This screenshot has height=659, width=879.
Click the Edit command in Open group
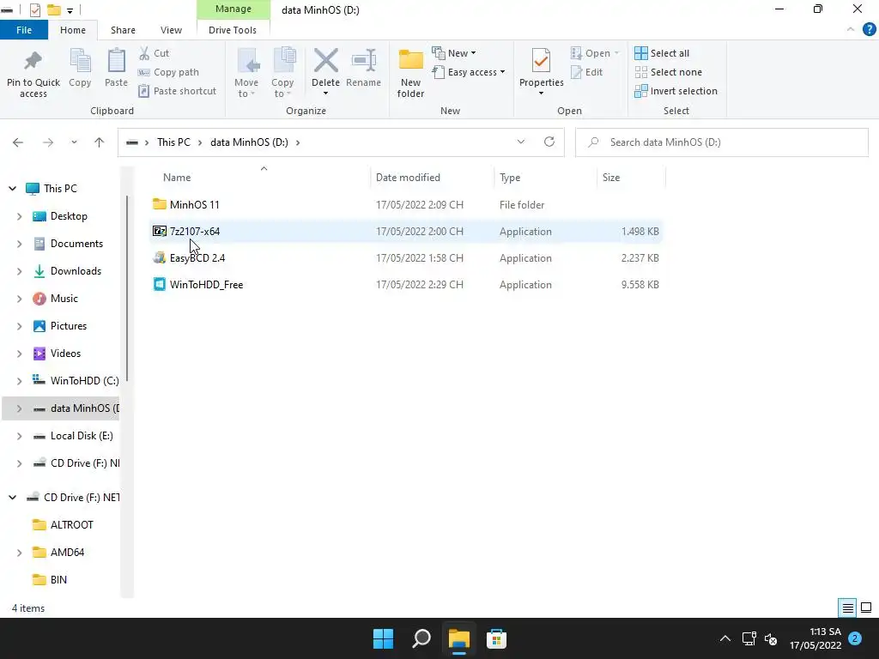coord(587,72)
